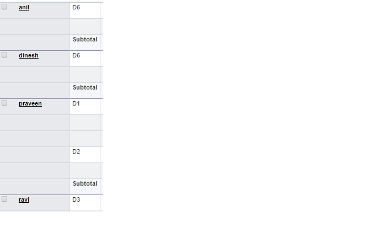
Task: Select the blank cell under dinesh's D6
Action: [85, 74]
